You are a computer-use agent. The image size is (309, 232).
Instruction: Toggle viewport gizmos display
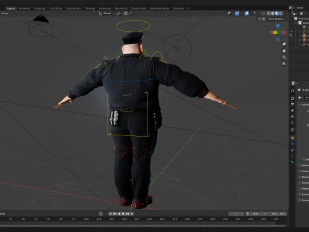tap(237, 14)
